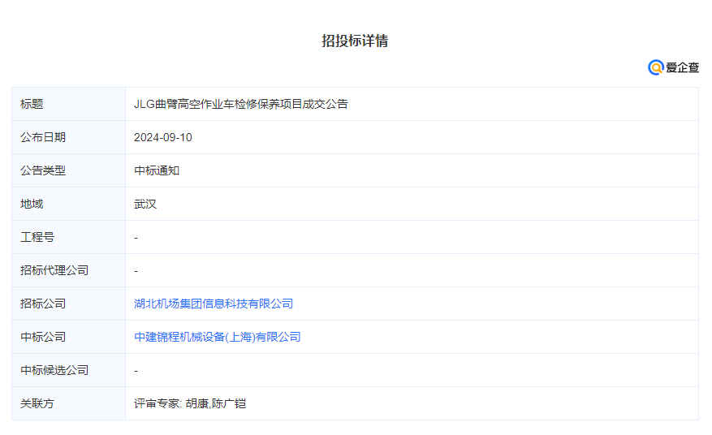Click the 公布日期 row label
Screen dimensions: 712x435
43,137
